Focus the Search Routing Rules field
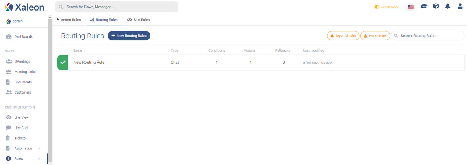This screenshot has height=165, width=467. click(428, 36)
